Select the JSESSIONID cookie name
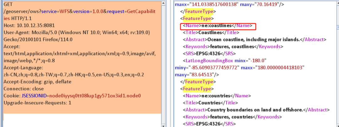Viewport: 339px width, 127px height. coord(34,96)
